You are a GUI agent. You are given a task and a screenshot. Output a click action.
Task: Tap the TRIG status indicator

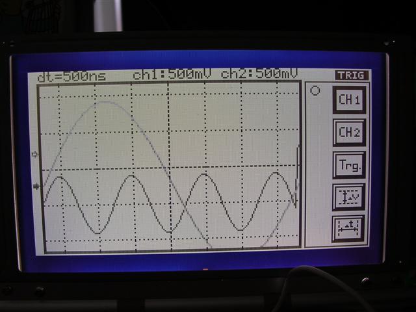coord(352,75)
